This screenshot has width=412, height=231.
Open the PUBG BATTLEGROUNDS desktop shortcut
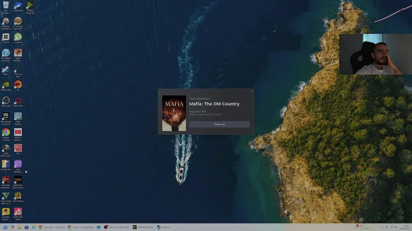coord(6,151)
